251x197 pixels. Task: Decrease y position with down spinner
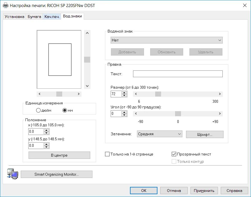[x=47, y=147]
